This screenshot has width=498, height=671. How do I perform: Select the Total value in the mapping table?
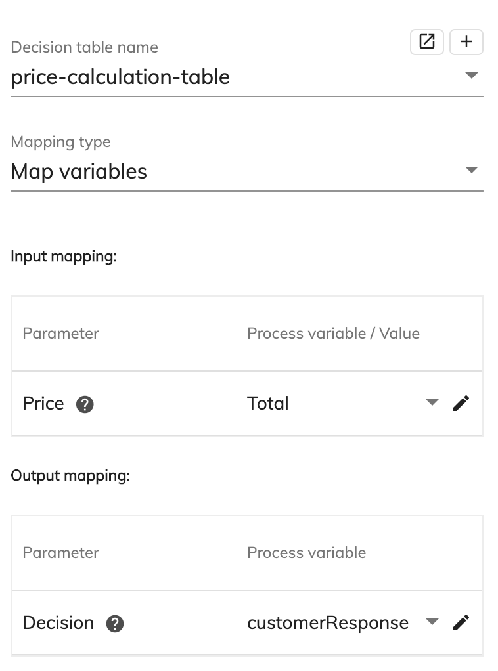click(267, 403)
